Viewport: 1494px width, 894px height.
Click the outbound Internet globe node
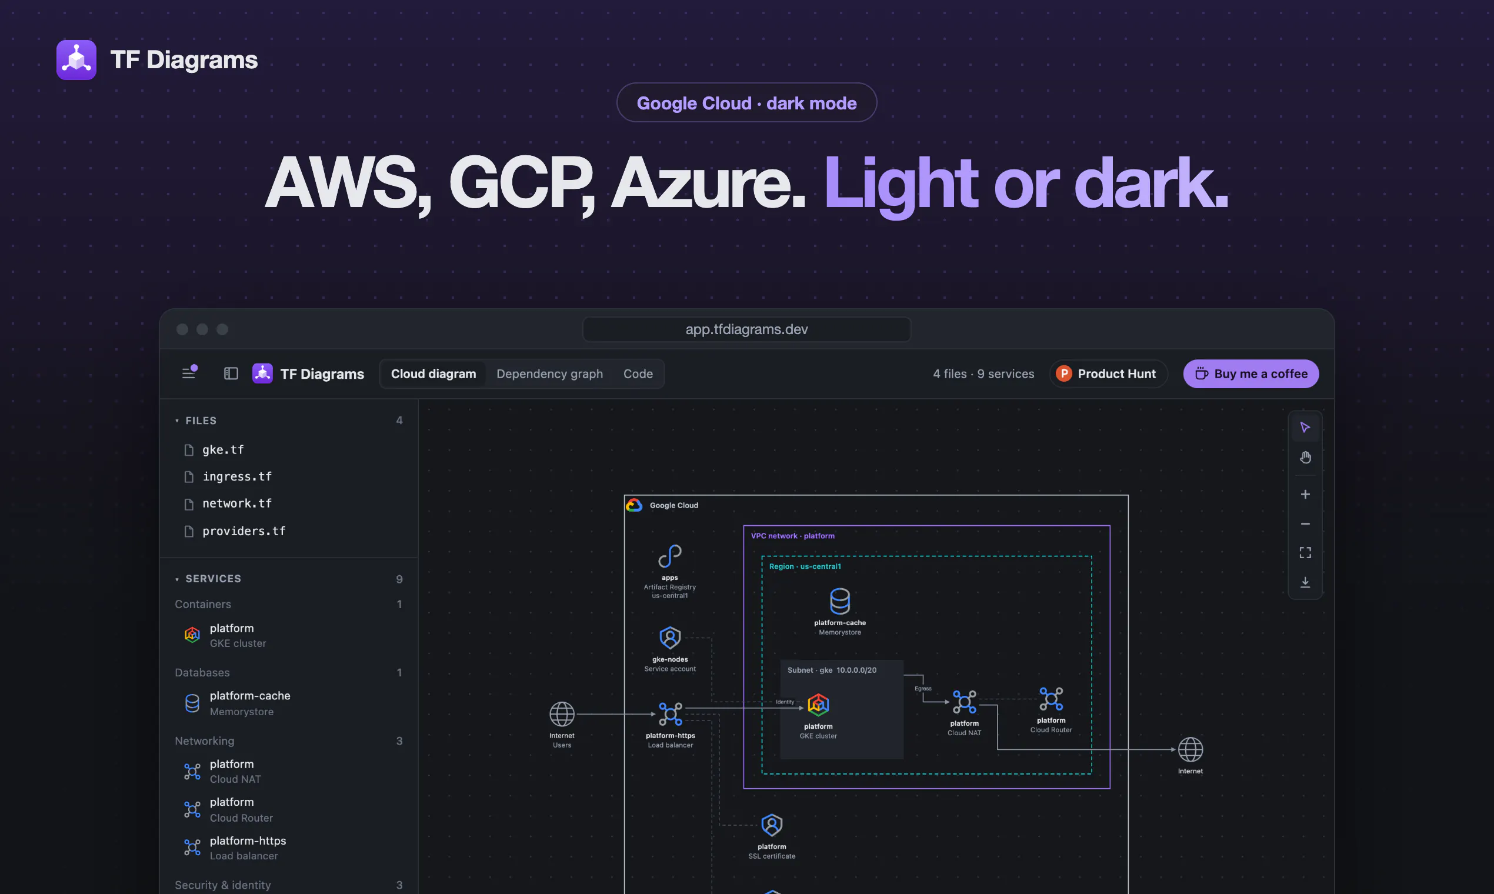[1190, 755]
